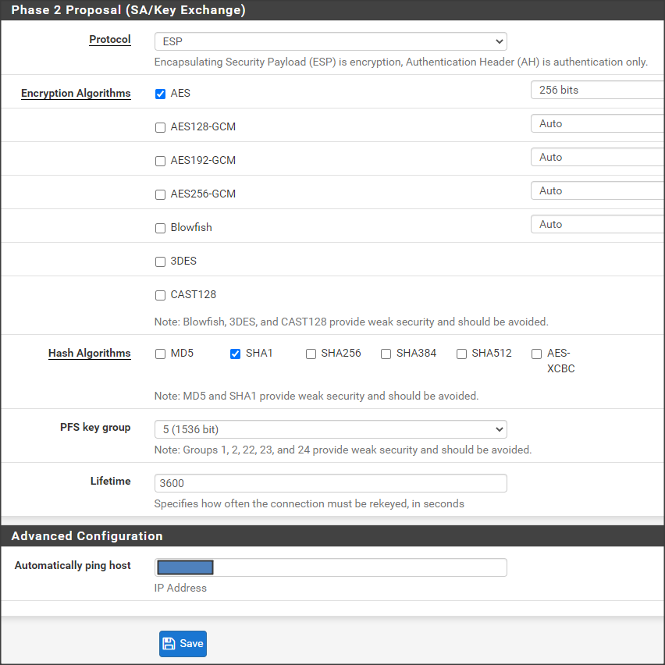The image size is (665, 665).
Task: Enable the CAST128 checkbox
Action: [160, 295]
